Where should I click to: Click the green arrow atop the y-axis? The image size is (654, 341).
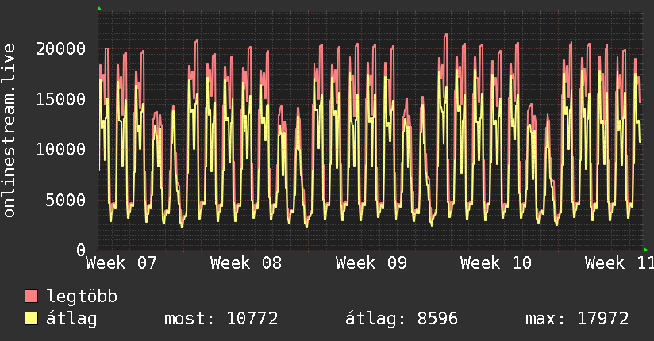pos(99,9)
